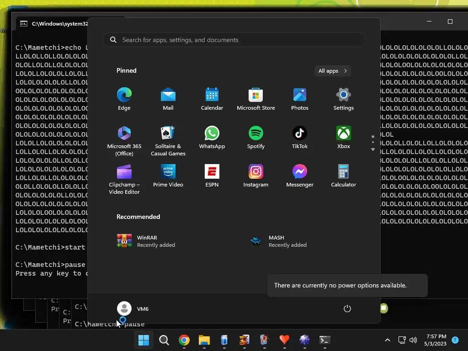Image resolution: width=468 pixels, height=351 pixels.
Task: Open recently added WinRAR
Action: click(146, 241)
